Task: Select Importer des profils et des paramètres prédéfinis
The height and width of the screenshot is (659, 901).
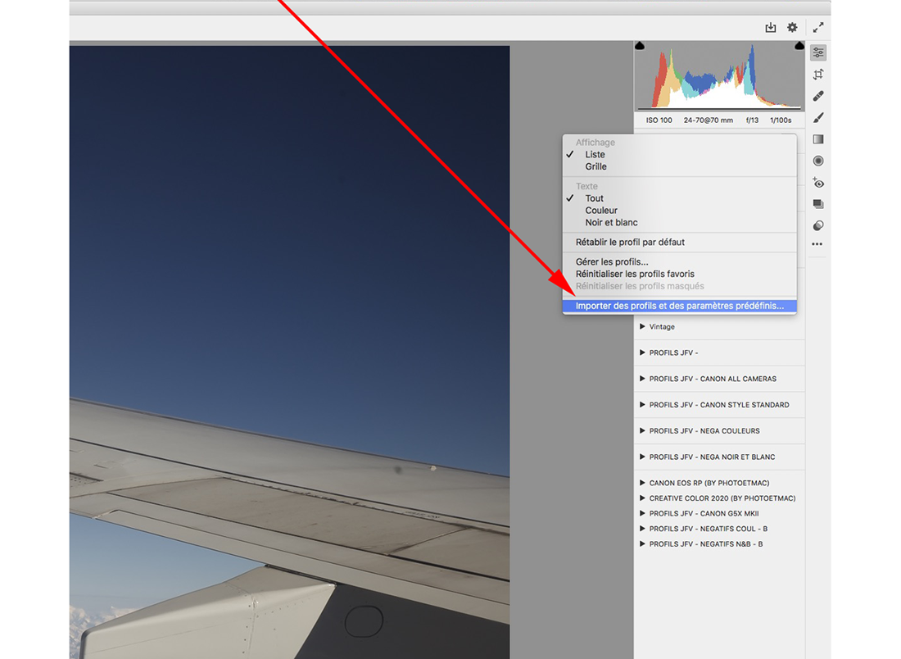Action: [679, 307]
